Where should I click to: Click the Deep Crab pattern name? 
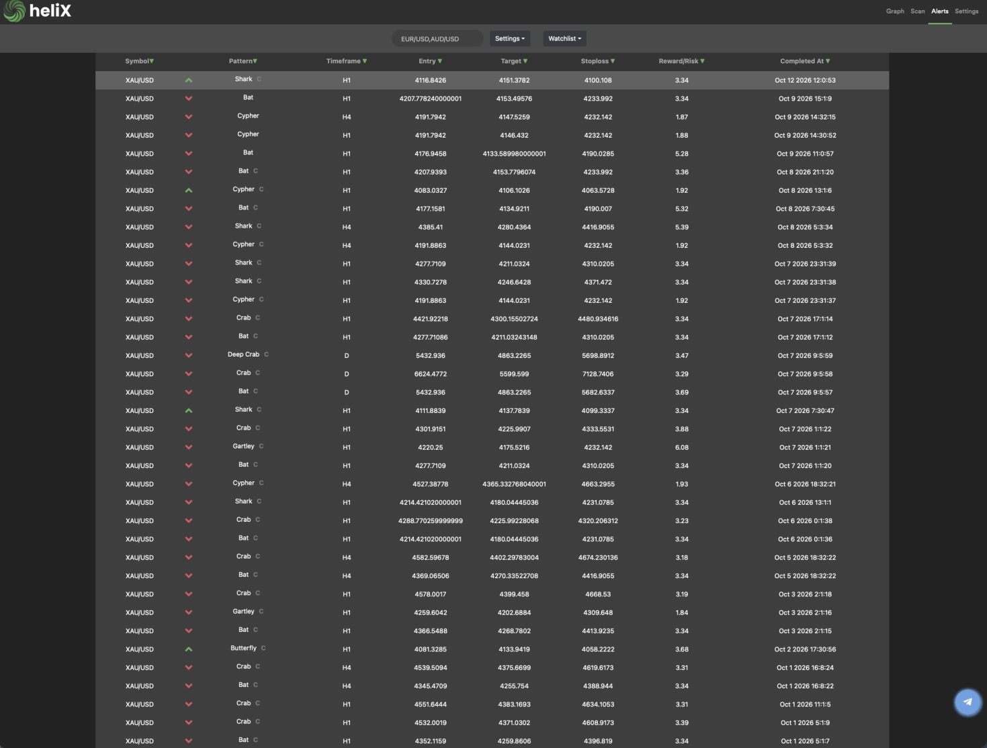click(243, 355)
